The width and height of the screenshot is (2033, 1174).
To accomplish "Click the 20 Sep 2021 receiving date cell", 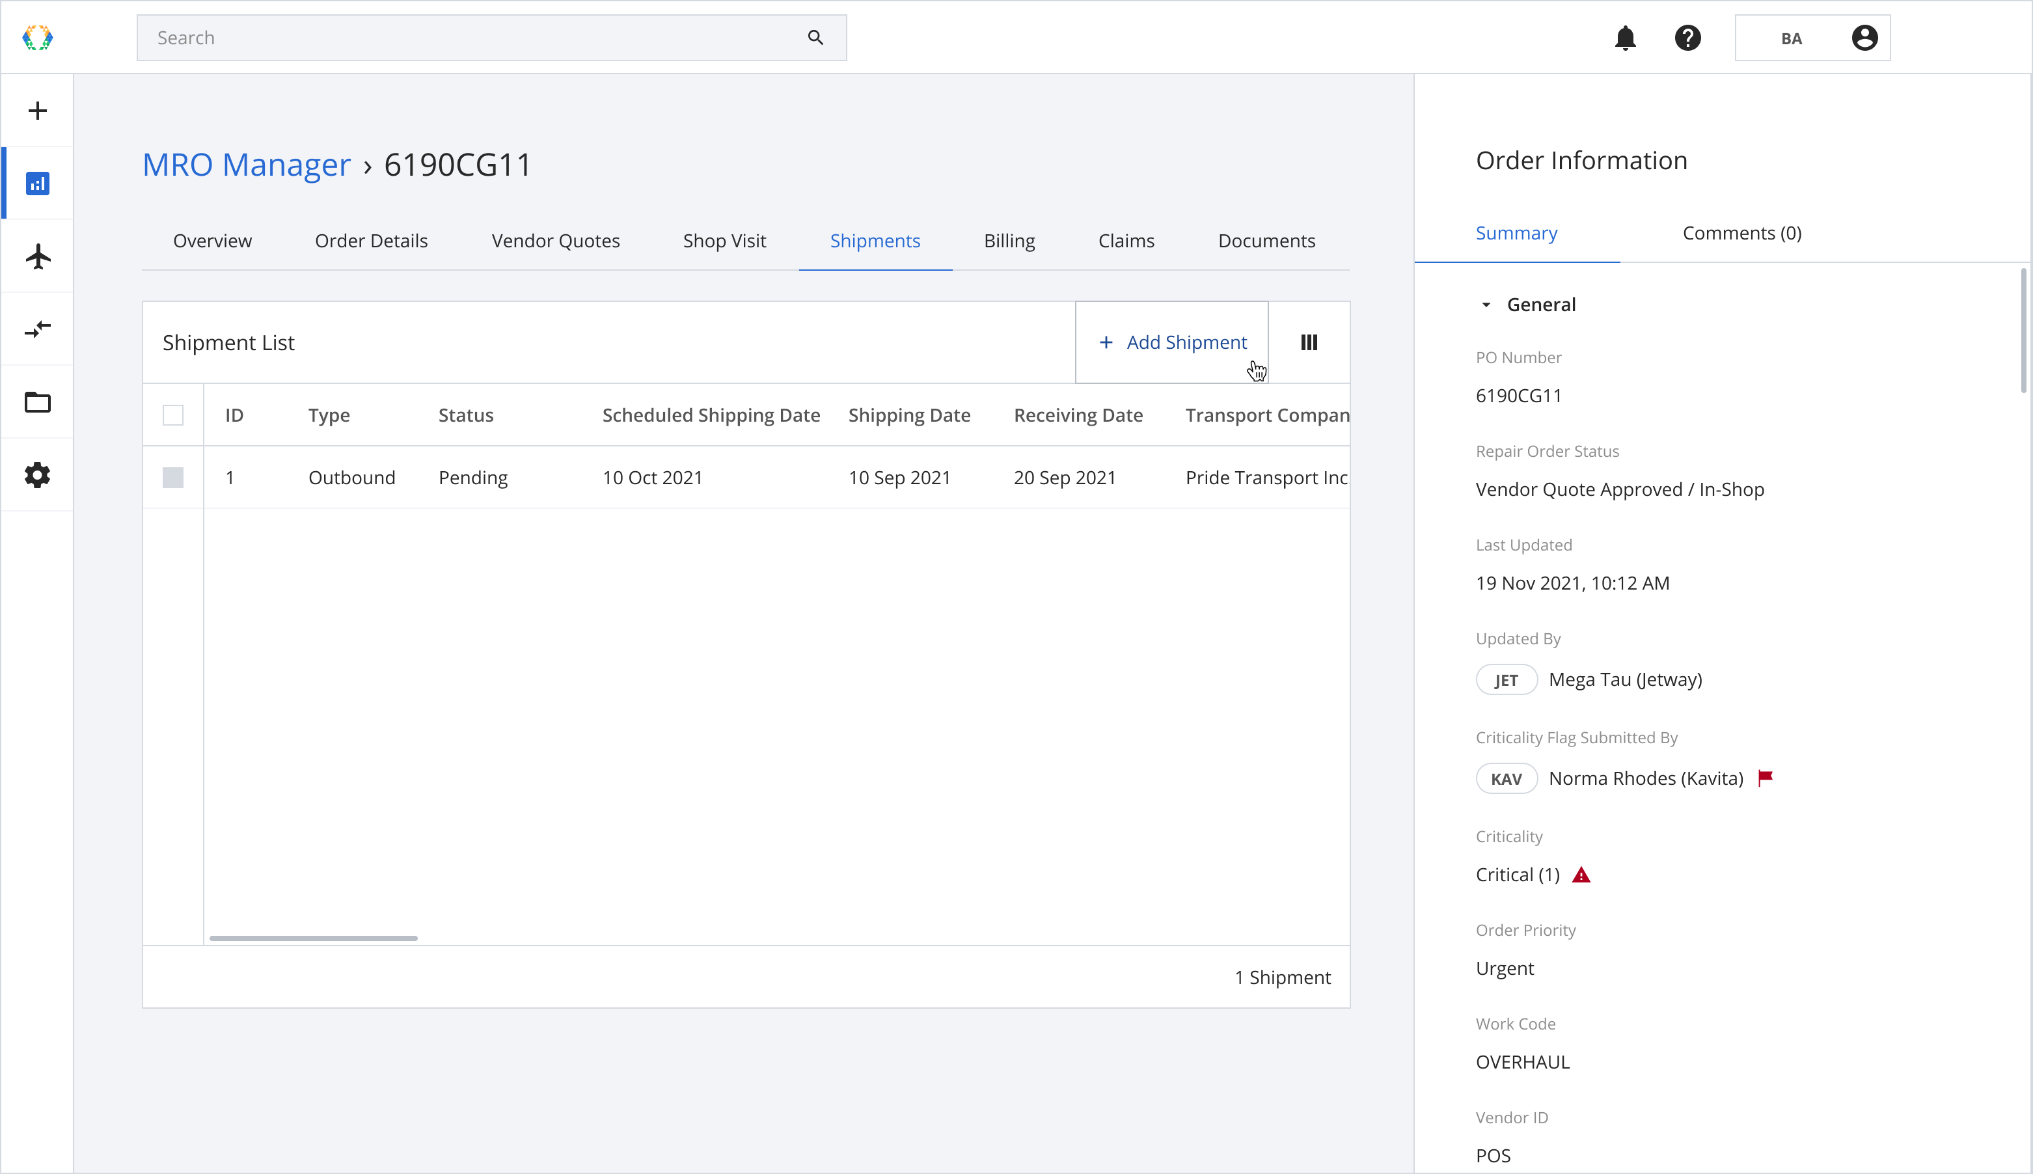I will pos(1064,477).
